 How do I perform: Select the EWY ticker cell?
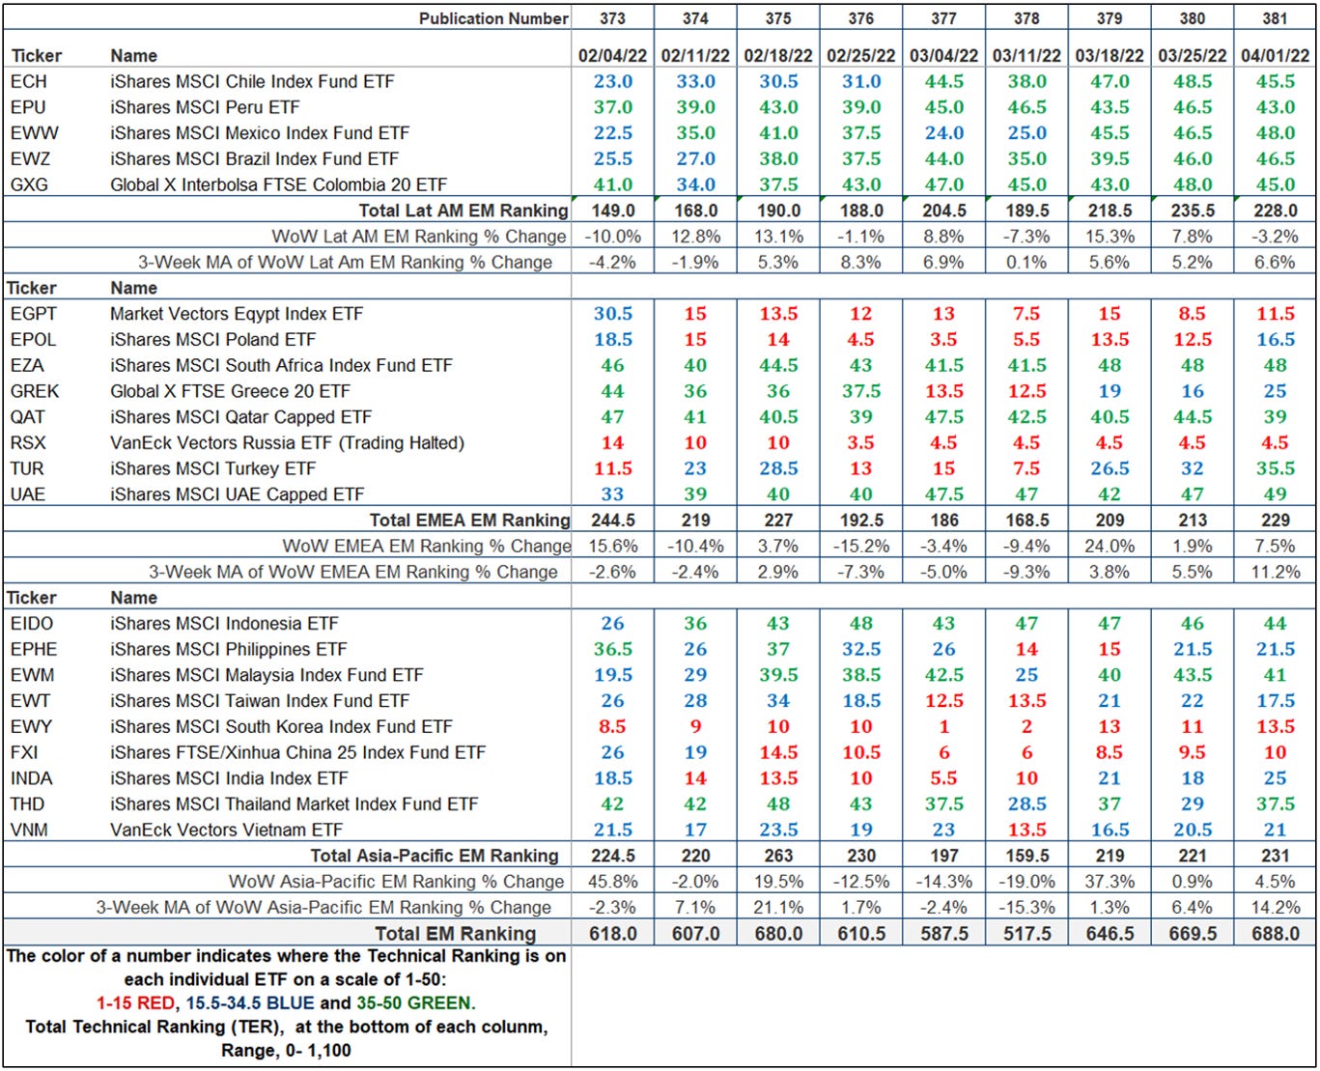point(31,727)
